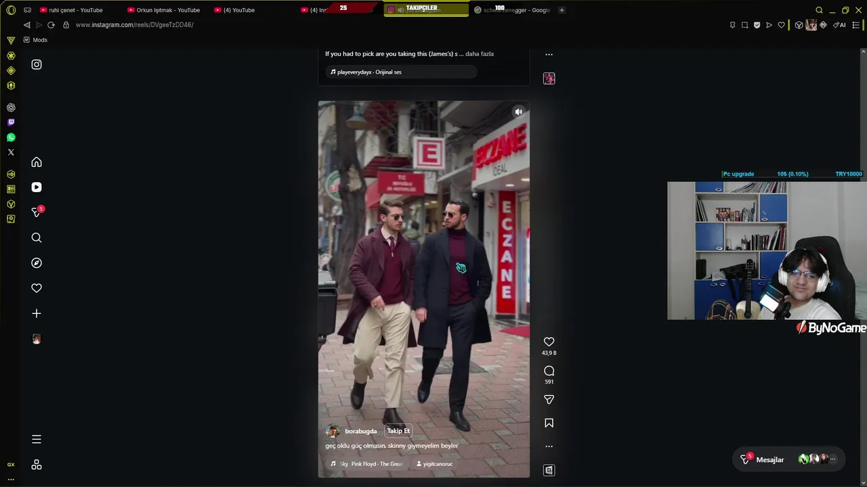867x487 pixels.
Task: Share the borabugda reel via paper plane
Action: coord(549,400)
